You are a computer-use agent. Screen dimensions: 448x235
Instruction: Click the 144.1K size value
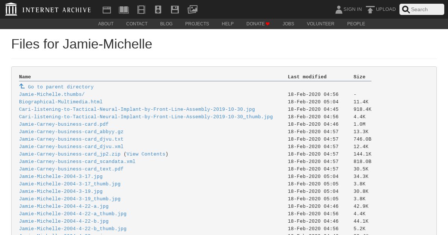pos(363,154)
